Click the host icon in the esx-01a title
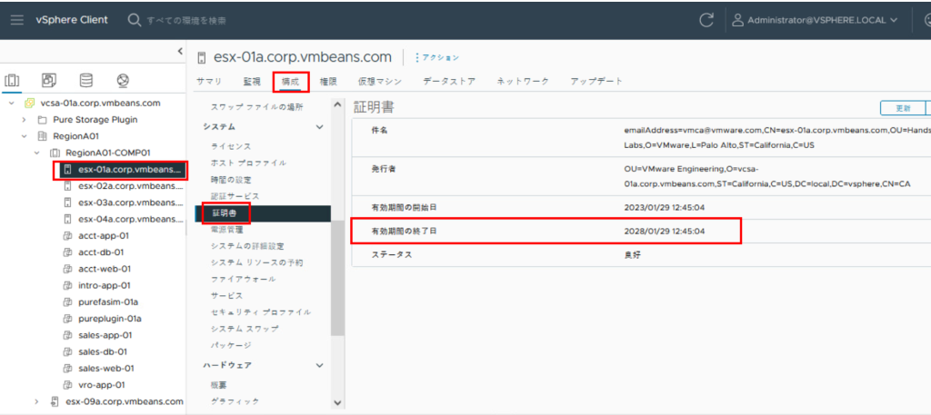This screenshot has height=415, width=931. [202, 57]
